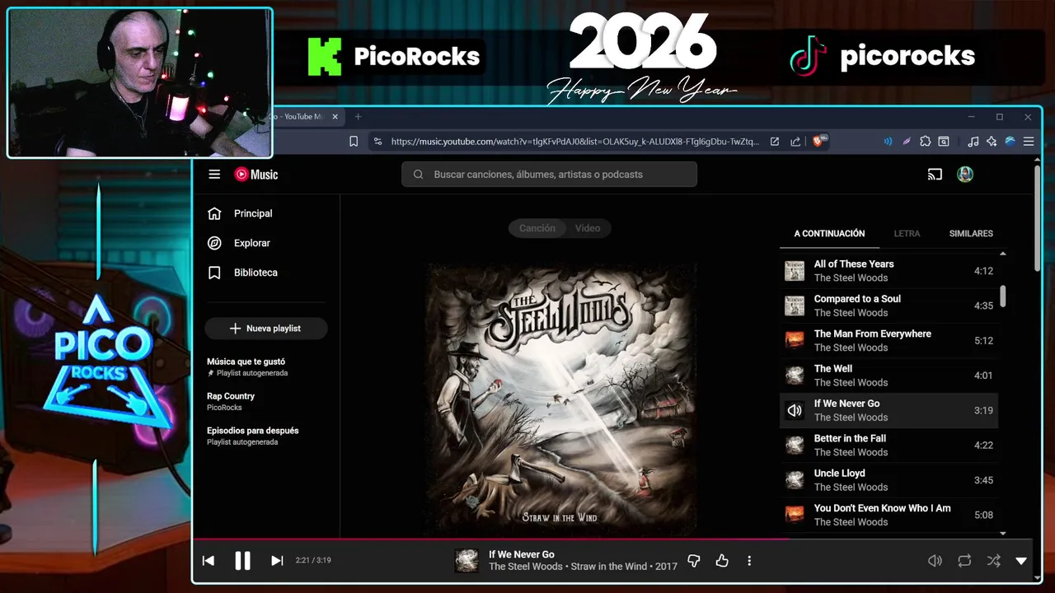Toggle repeat mode
The height and width of the screenshot is (593, 1055).
964,561
